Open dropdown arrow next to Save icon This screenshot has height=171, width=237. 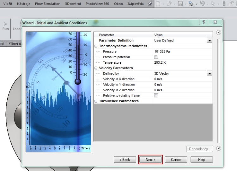click(x=185, y=4)
